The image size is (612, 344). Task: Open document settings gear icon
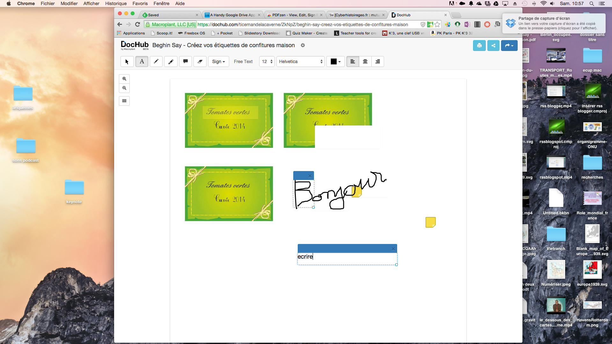303,45
